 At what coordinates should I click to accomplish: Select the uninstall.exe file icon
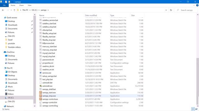[x=41, y=86]
